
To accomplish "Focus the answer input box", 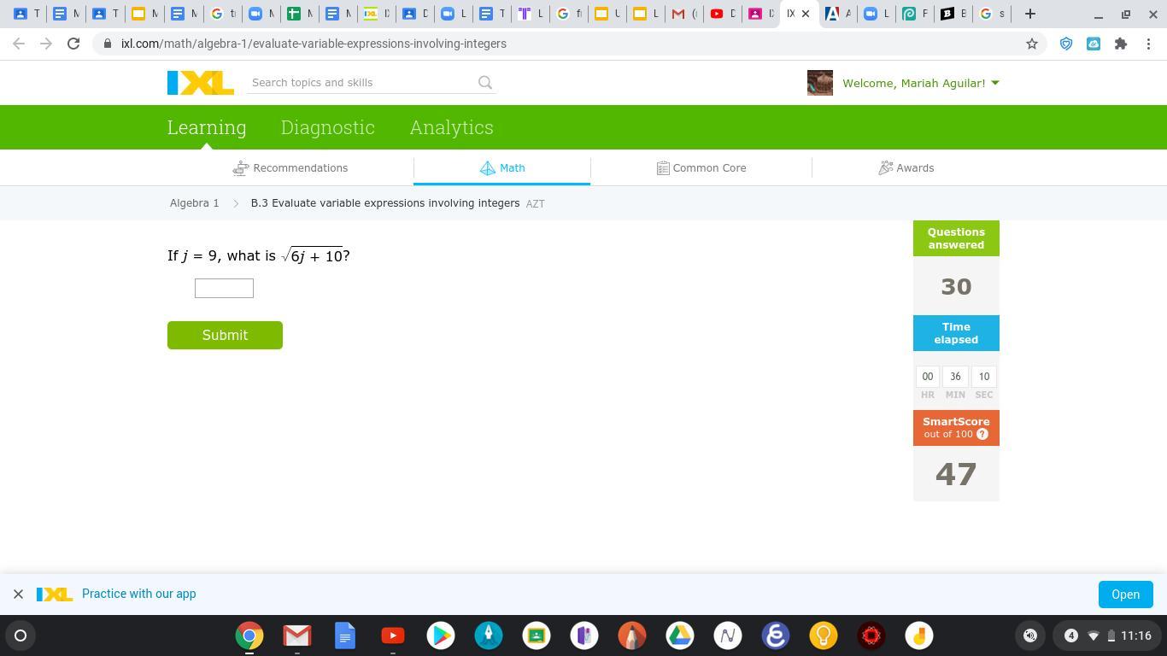I will (224, 288).
